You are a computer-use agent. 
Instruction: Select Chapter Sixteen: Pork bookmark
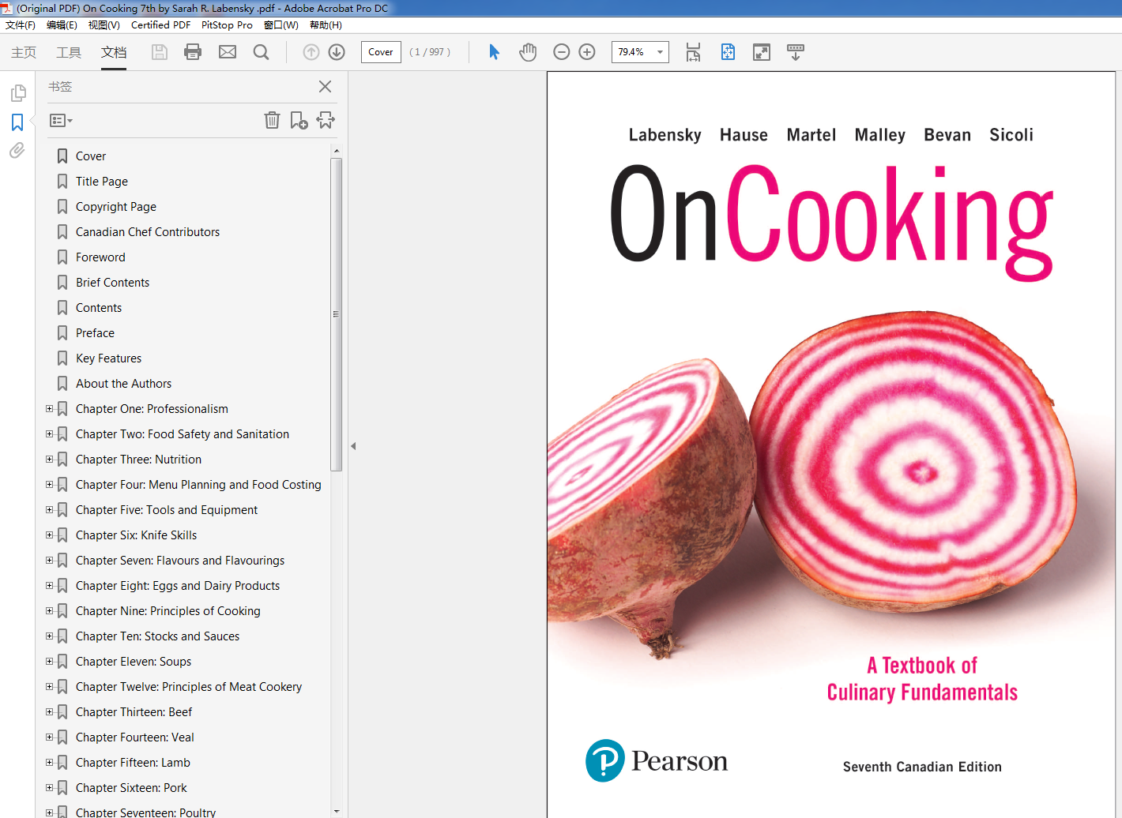pos(131,788)
